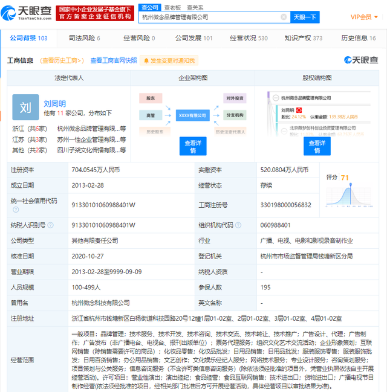Click the score distribution chart marker
Viewport: 387px width, 392px height.
pyautogui.click(x=351, y=185)
